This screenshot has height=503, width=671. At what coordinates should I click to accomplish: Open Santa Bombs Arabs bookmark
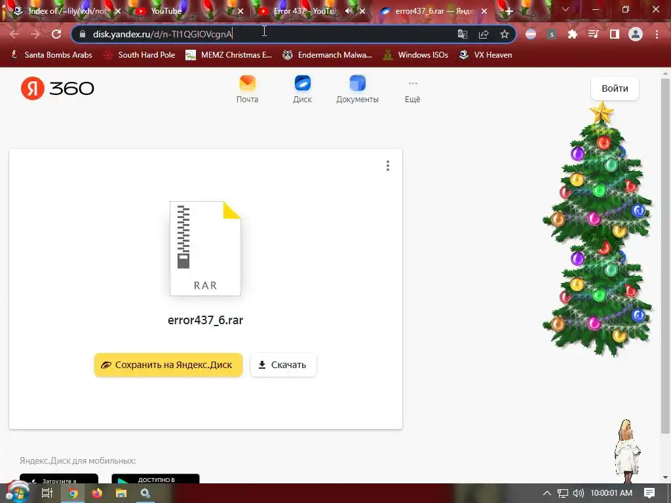[x=51, y=55]
